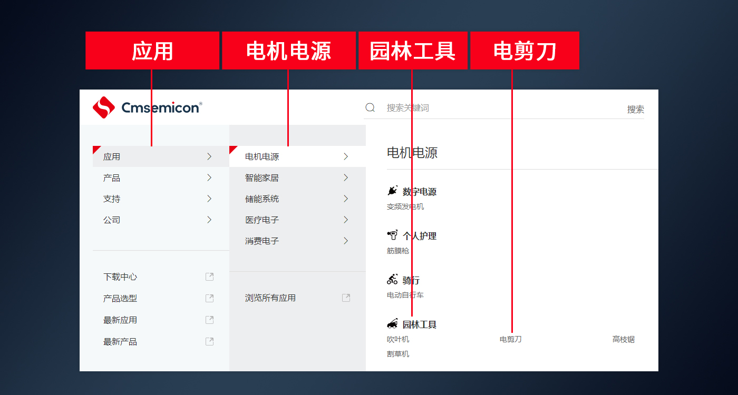Expand the 消费电子 submenu chevron
Image resolution: width=738 pixels, height=395 pixels.
point(346,241)
